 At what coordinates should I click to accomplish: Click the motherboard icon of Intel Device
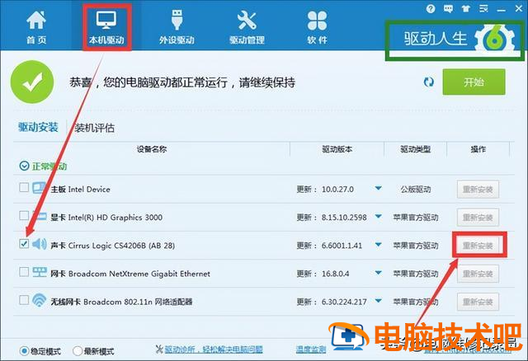pyautogui.click(x=40, y=188)
